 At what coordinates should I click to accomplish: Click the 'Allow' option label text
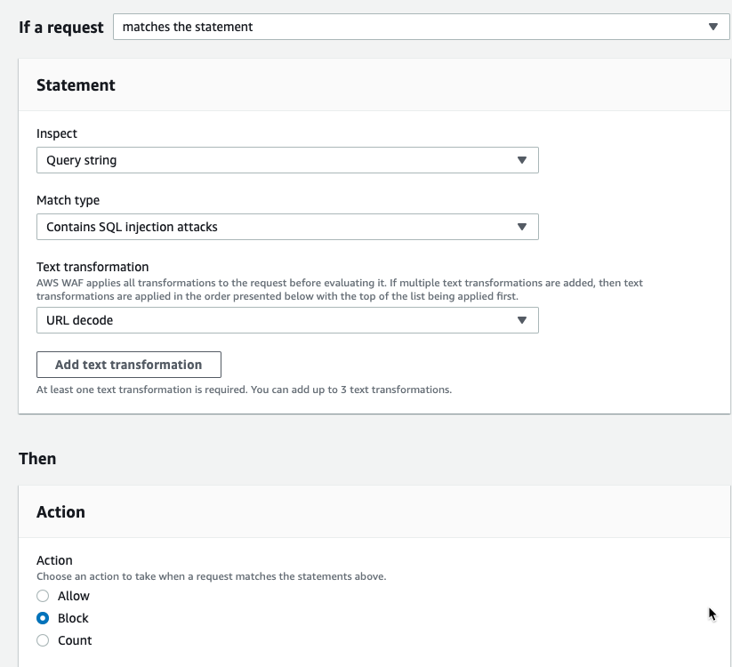pyautogui.click(x=73, y=596)
